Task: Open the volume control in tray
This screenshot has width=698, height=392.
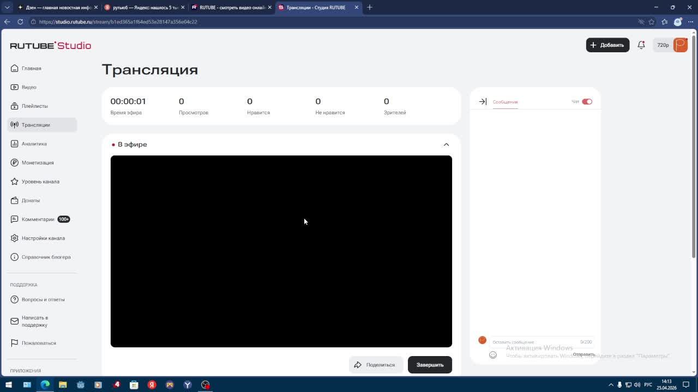Action: pyautogui.click(x=637, y=385)
